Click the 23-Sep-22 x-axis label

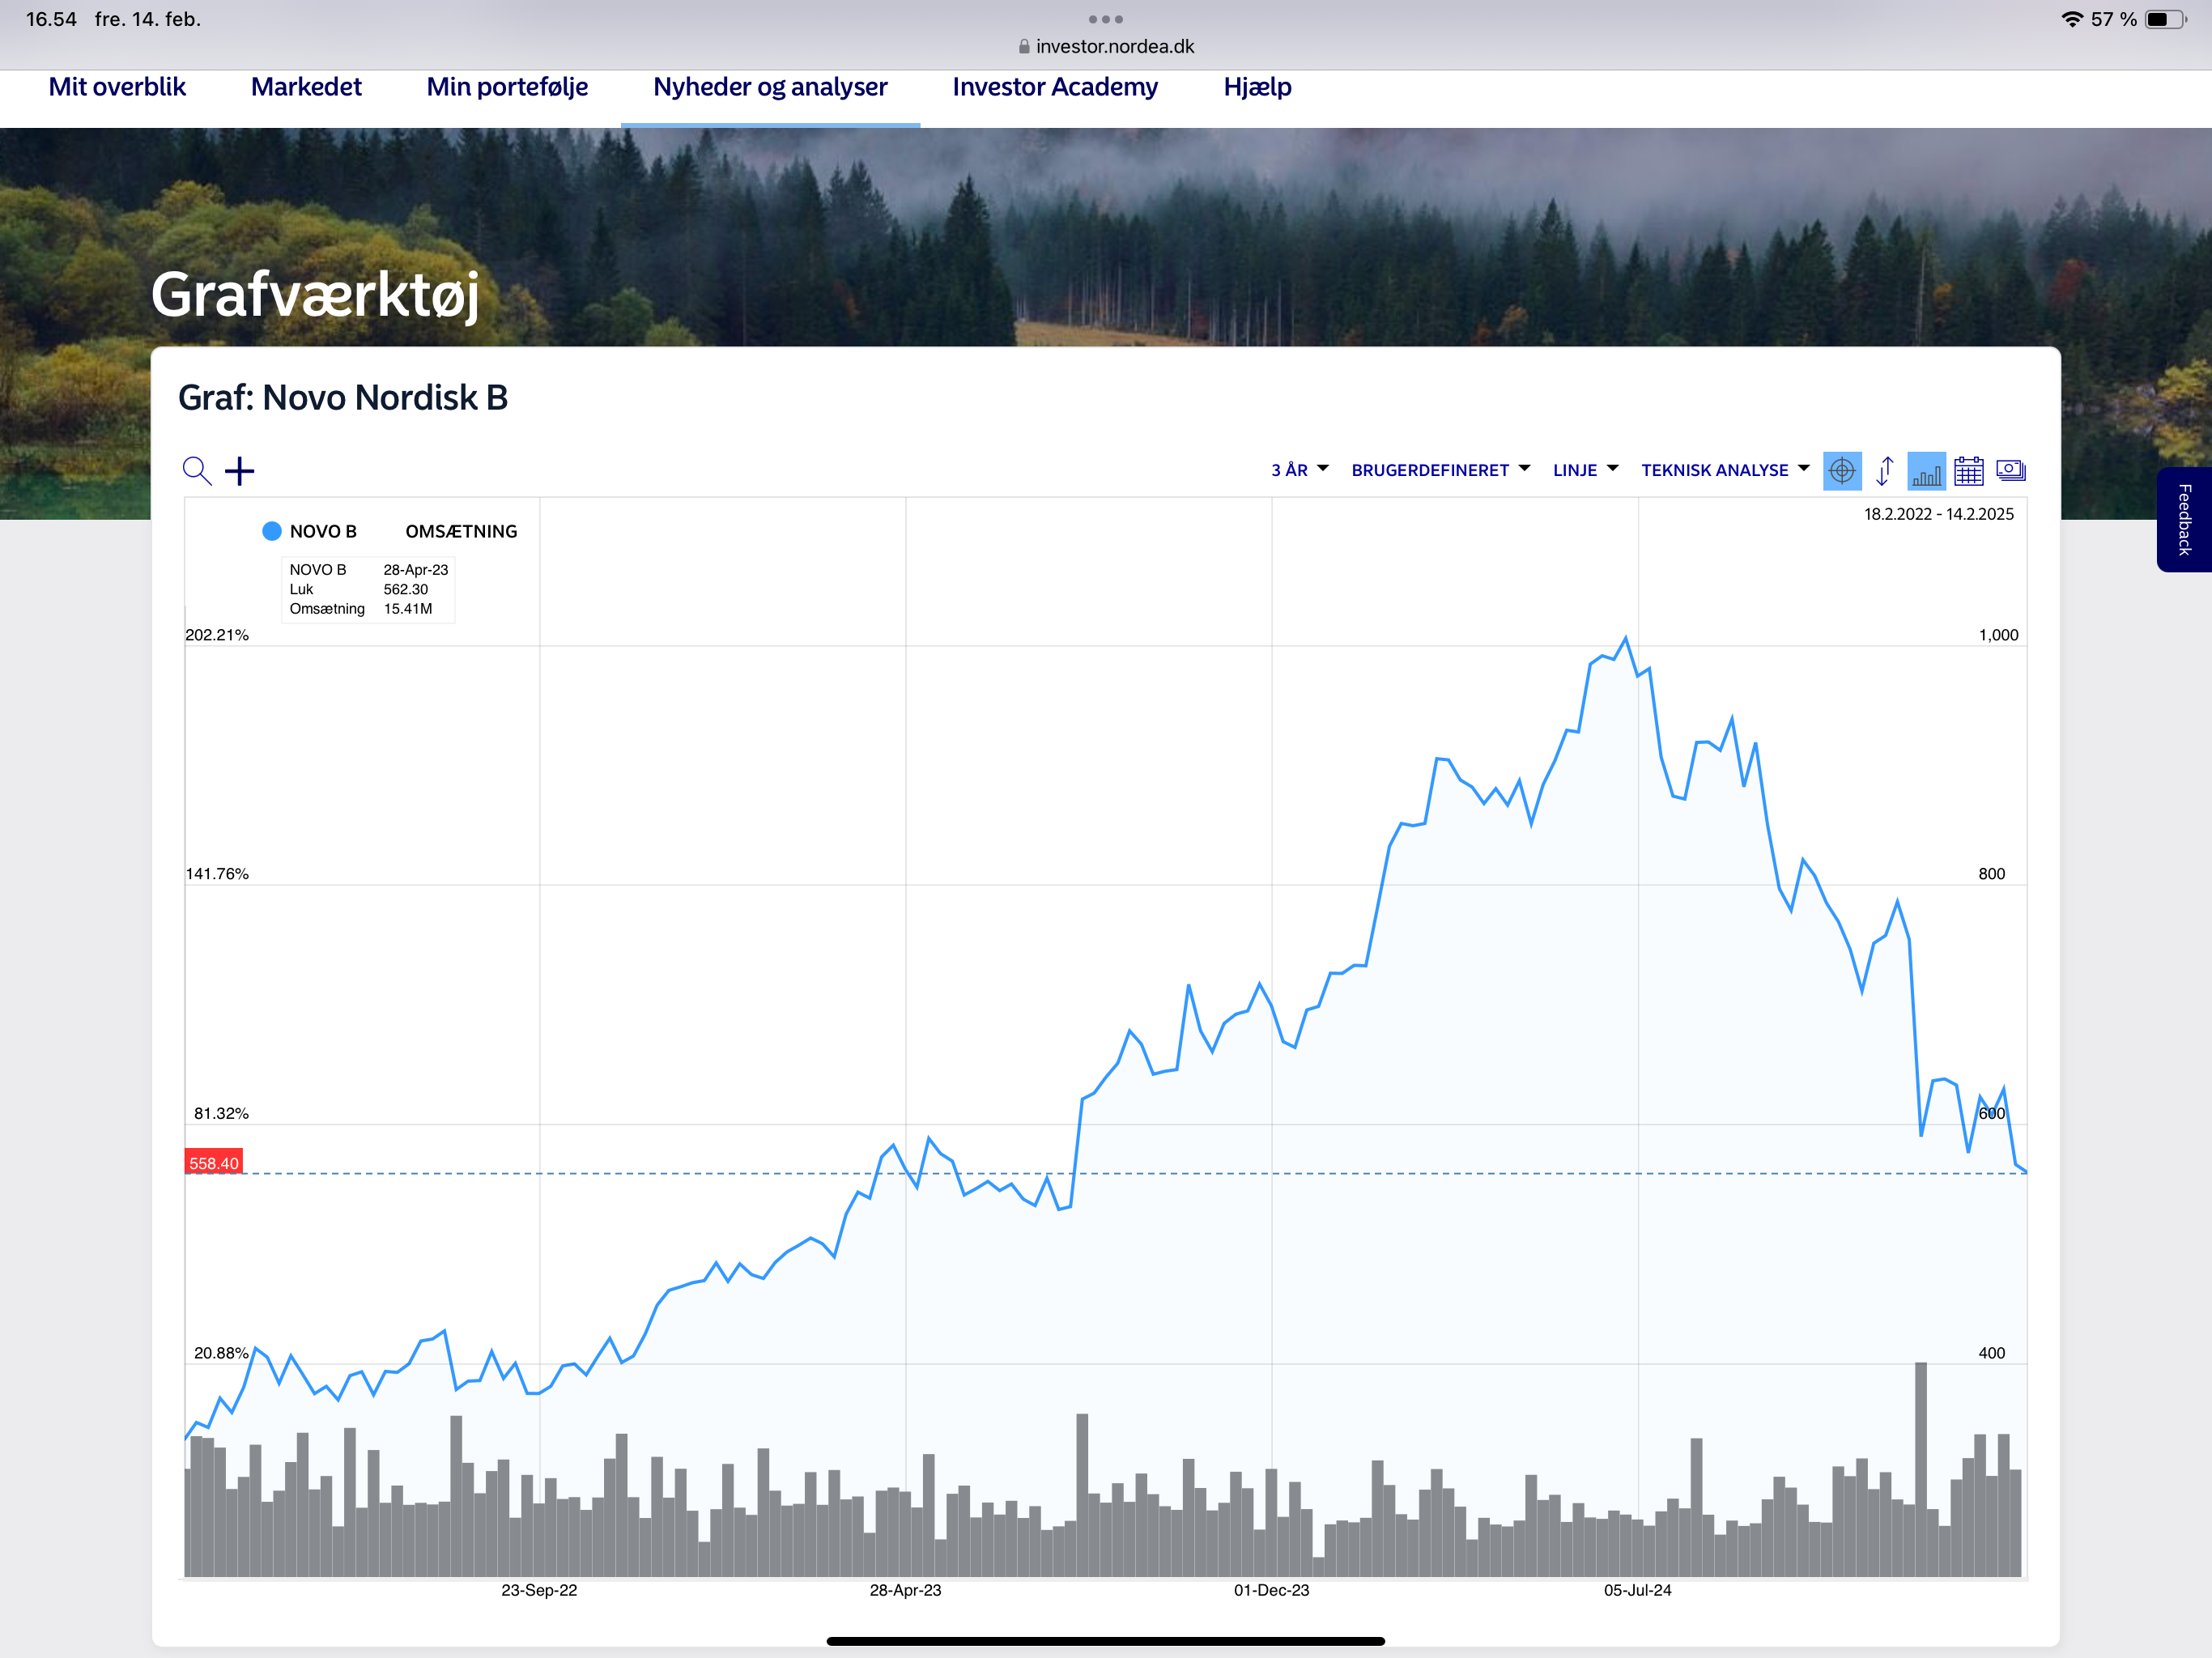click(539, 1590)
